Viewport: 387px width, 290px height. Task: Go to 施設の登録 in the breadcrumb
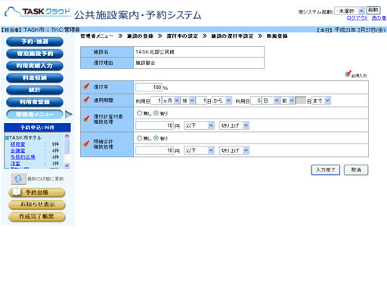140,36
